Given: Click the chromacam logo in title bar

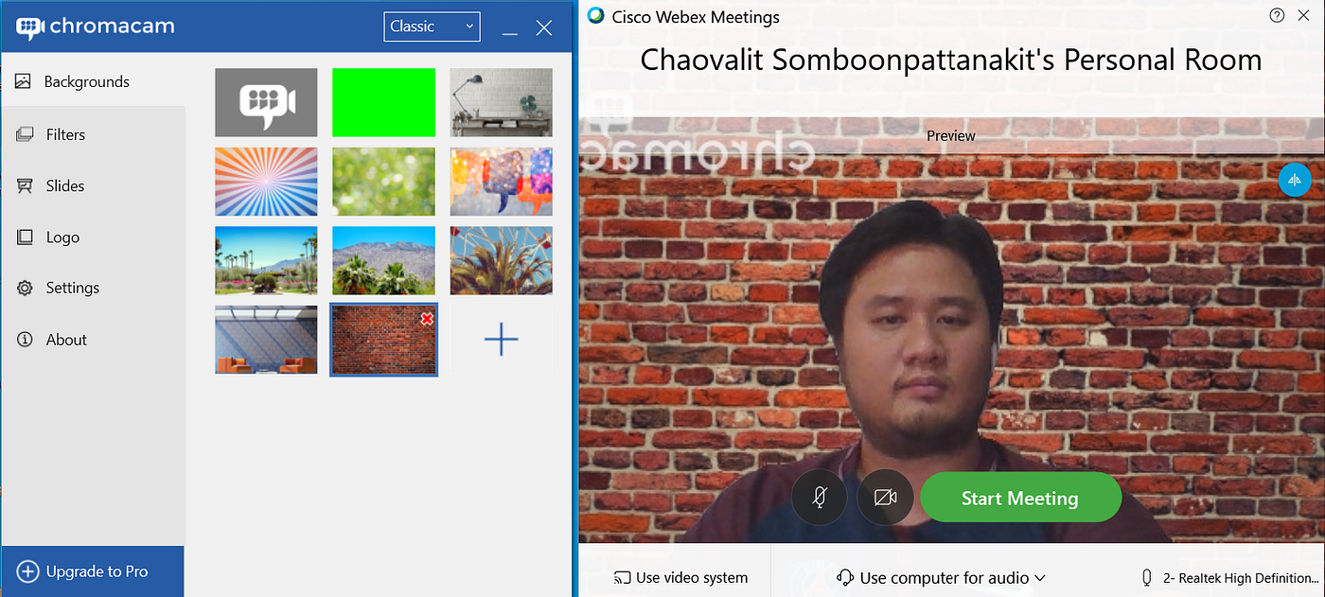Looking at the screenshot, I should click(x=95, y=26).
